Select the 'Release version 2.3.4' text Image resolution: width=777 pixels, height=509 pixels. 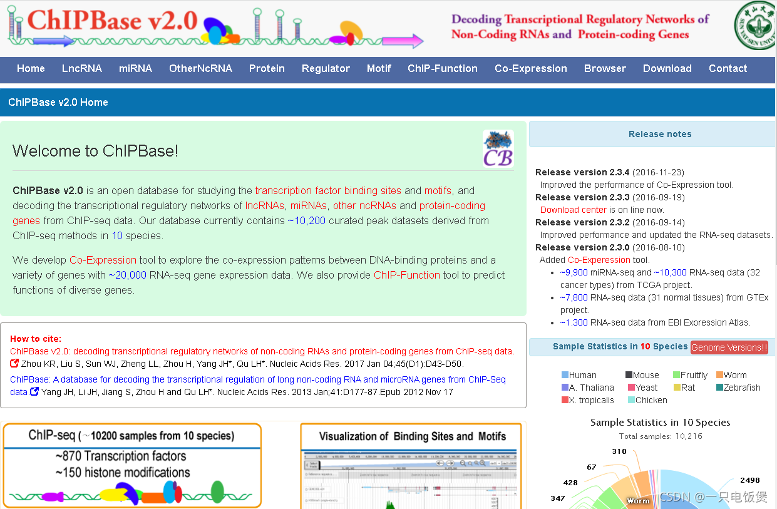tap(582, 172)
